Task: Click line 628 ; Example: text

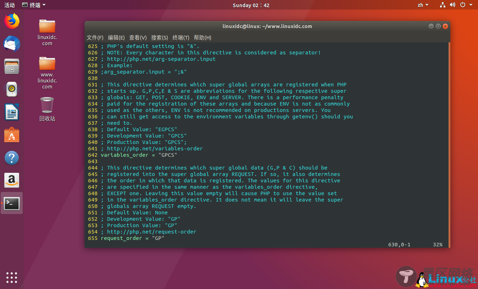Action: point(116,65)
